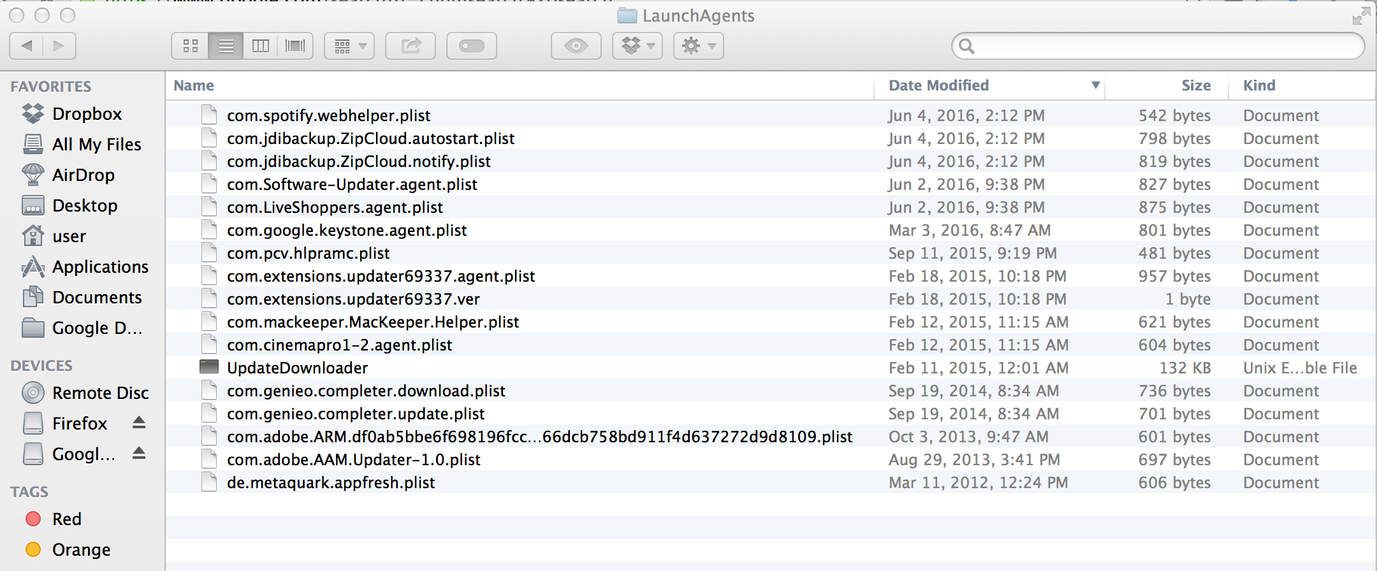This screenshot has height=571, width=1377.
Task: Click the de.metaquark.appfresh.plist document icon
Action: [x=209, y=482]
